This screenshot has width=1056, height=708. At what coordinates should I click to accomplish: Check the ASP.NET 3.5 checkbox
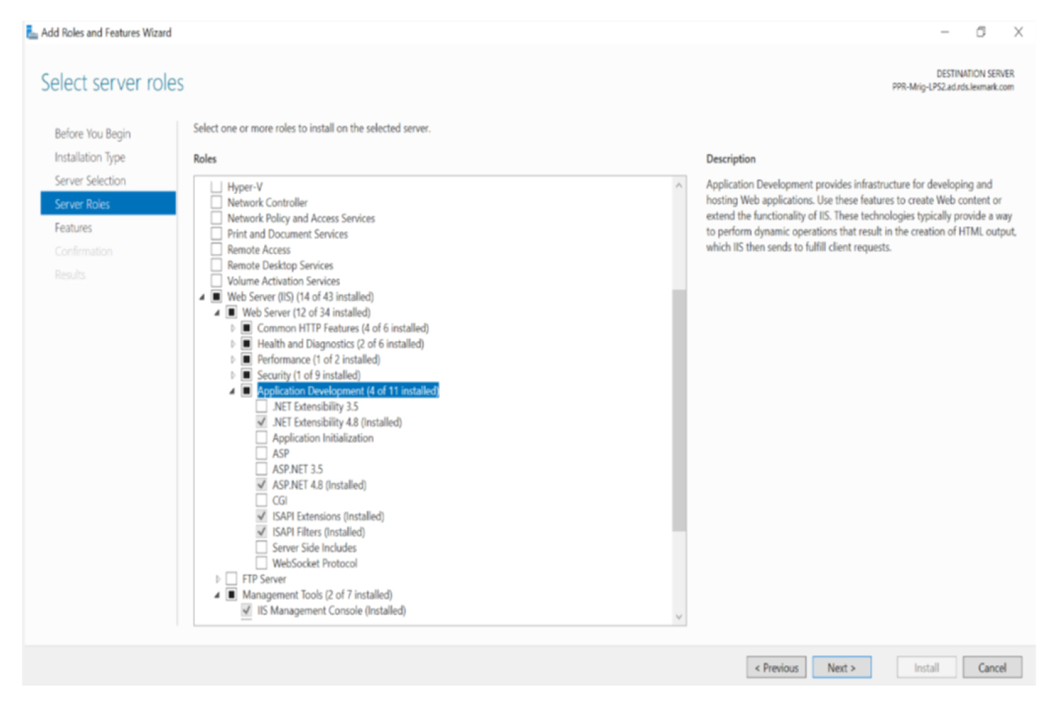pyautogui.click(x=262, y=469)
